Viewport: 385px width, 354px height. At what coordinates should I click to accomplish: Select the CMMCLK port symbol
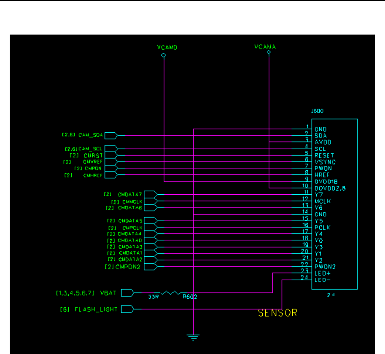coord(151,201)
